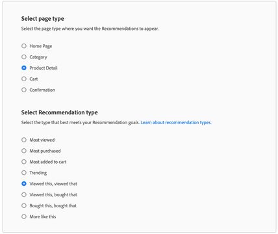Select the Product Detail page type

24,68
